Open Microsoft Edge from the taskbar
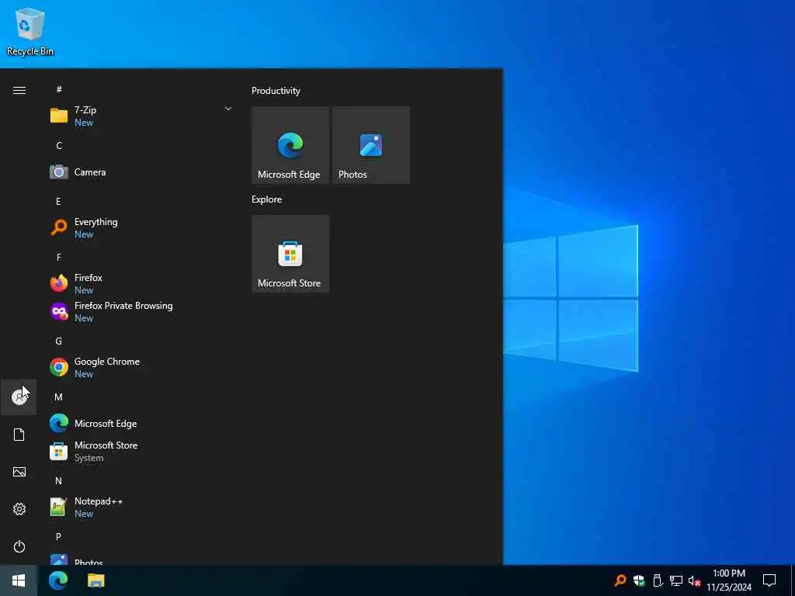This screenshot has height=596, width=795. click(x=58, y=580)
